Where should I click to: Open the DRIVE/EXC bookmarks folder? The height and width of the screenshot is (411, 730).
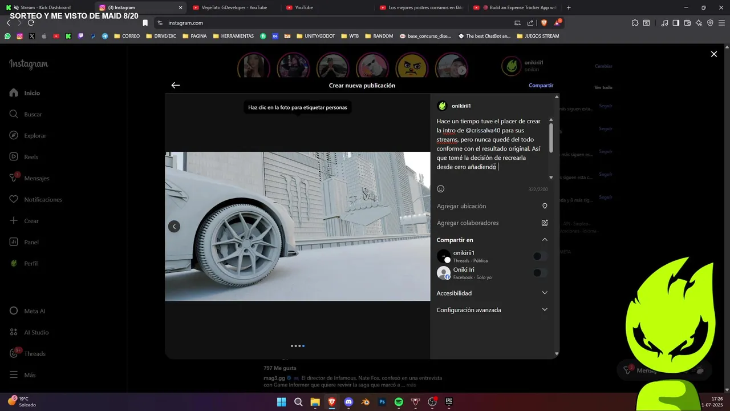[161, 36]
